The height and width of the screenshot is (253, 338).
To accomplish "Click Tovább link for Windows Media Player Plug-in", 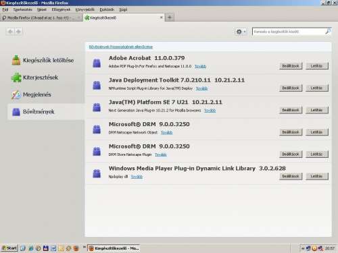I will point(137,177).
